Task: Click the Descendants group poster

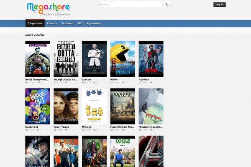Action: coord(94,151)
